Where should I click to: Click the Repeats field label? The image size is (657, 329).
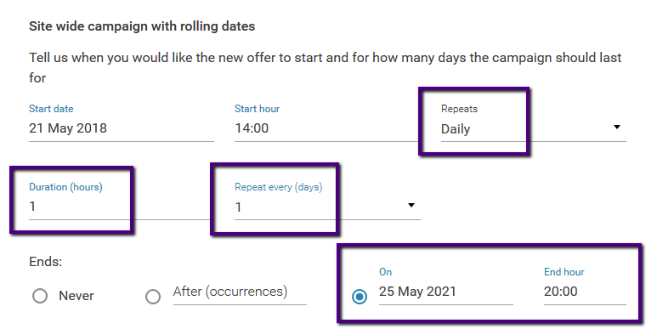coord(459,109)
